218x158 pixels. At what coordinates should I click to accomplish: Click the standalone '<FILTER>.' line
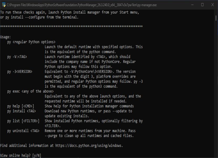[x=53, y=126]
